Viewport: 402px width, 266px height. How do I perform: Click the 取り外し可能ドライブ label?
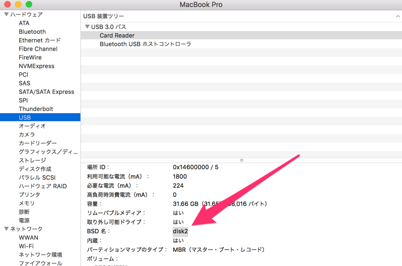coord(116,222)
